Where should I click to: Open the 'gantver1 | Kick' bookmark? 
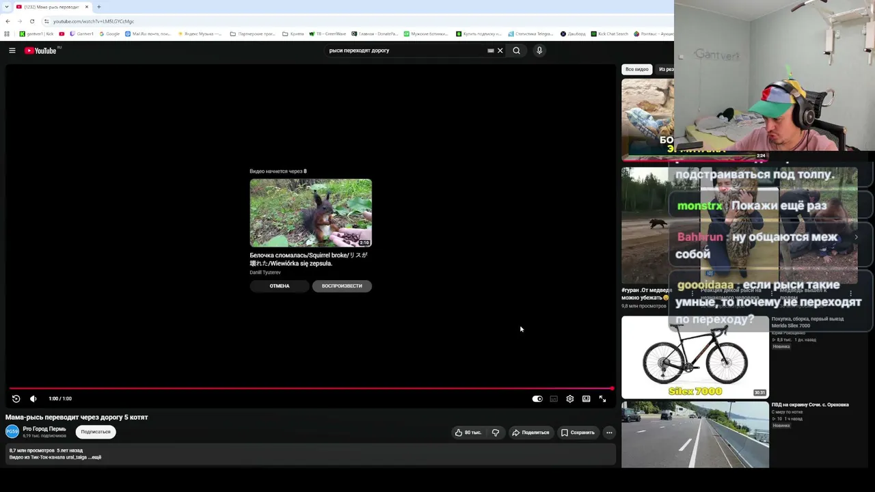[x=36, y=33]
